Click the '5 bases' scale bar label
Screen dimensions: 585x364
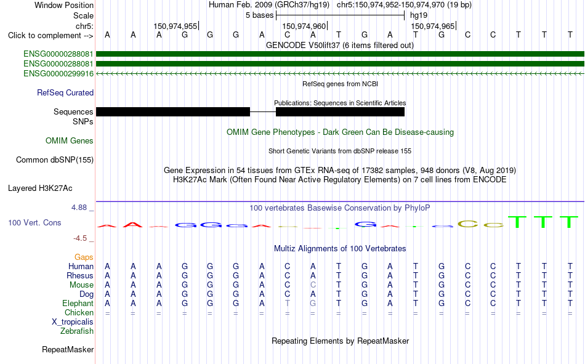pos(259,15)
